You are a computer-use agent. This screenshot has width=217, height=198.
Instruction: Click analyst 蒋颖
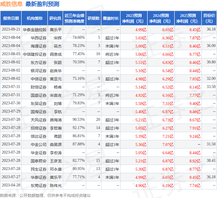(x=58, y=136)
